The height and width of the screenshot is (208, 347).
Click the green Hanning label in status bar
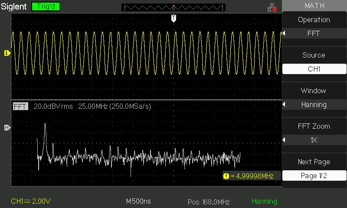click(264, 201)
